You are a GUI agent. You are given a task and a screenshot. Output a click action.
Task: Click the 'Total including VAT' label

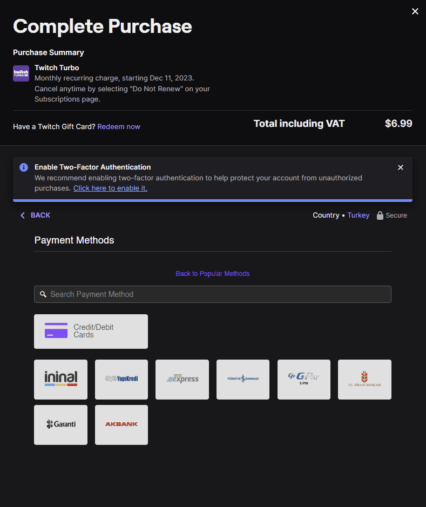299,124
